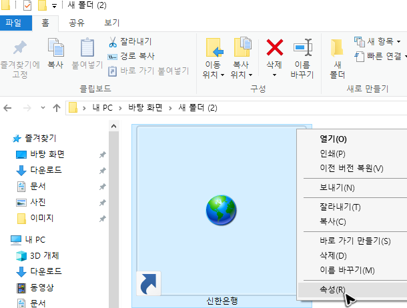Choose 바로 가기 만들기(S) in context menu
This screenshot has width=407, height=308.
(x=355, y=241)
